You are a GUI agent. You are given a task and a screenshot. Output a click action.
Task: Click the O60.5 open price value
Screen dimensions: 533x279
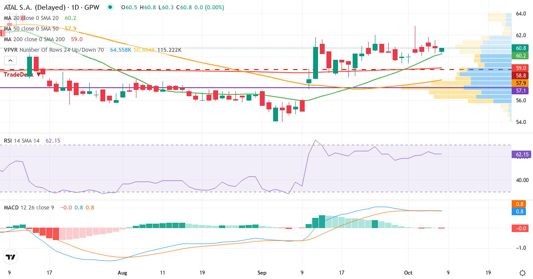pos(129,7)
